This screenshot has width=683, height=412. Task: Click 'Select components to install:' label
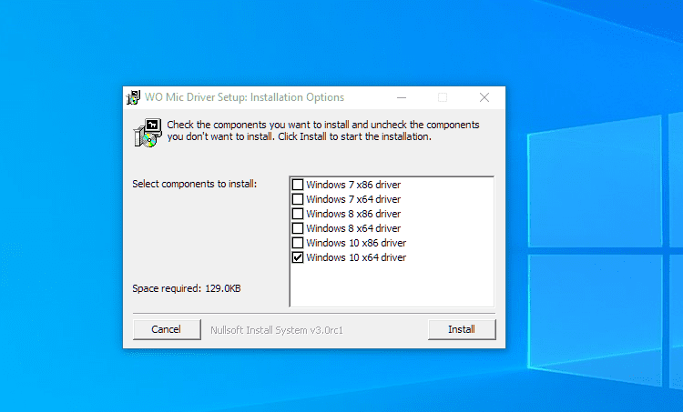(194, 184)
